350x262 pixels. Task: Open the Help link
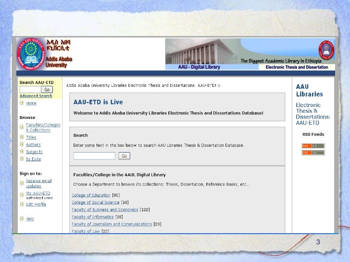pos(30,219)
